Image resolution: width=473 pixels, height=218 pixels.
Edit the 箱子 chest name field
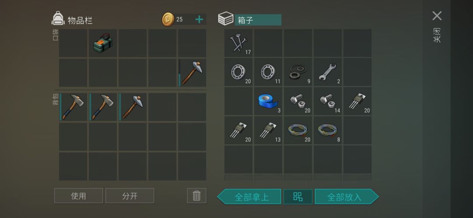coord(258,20)
